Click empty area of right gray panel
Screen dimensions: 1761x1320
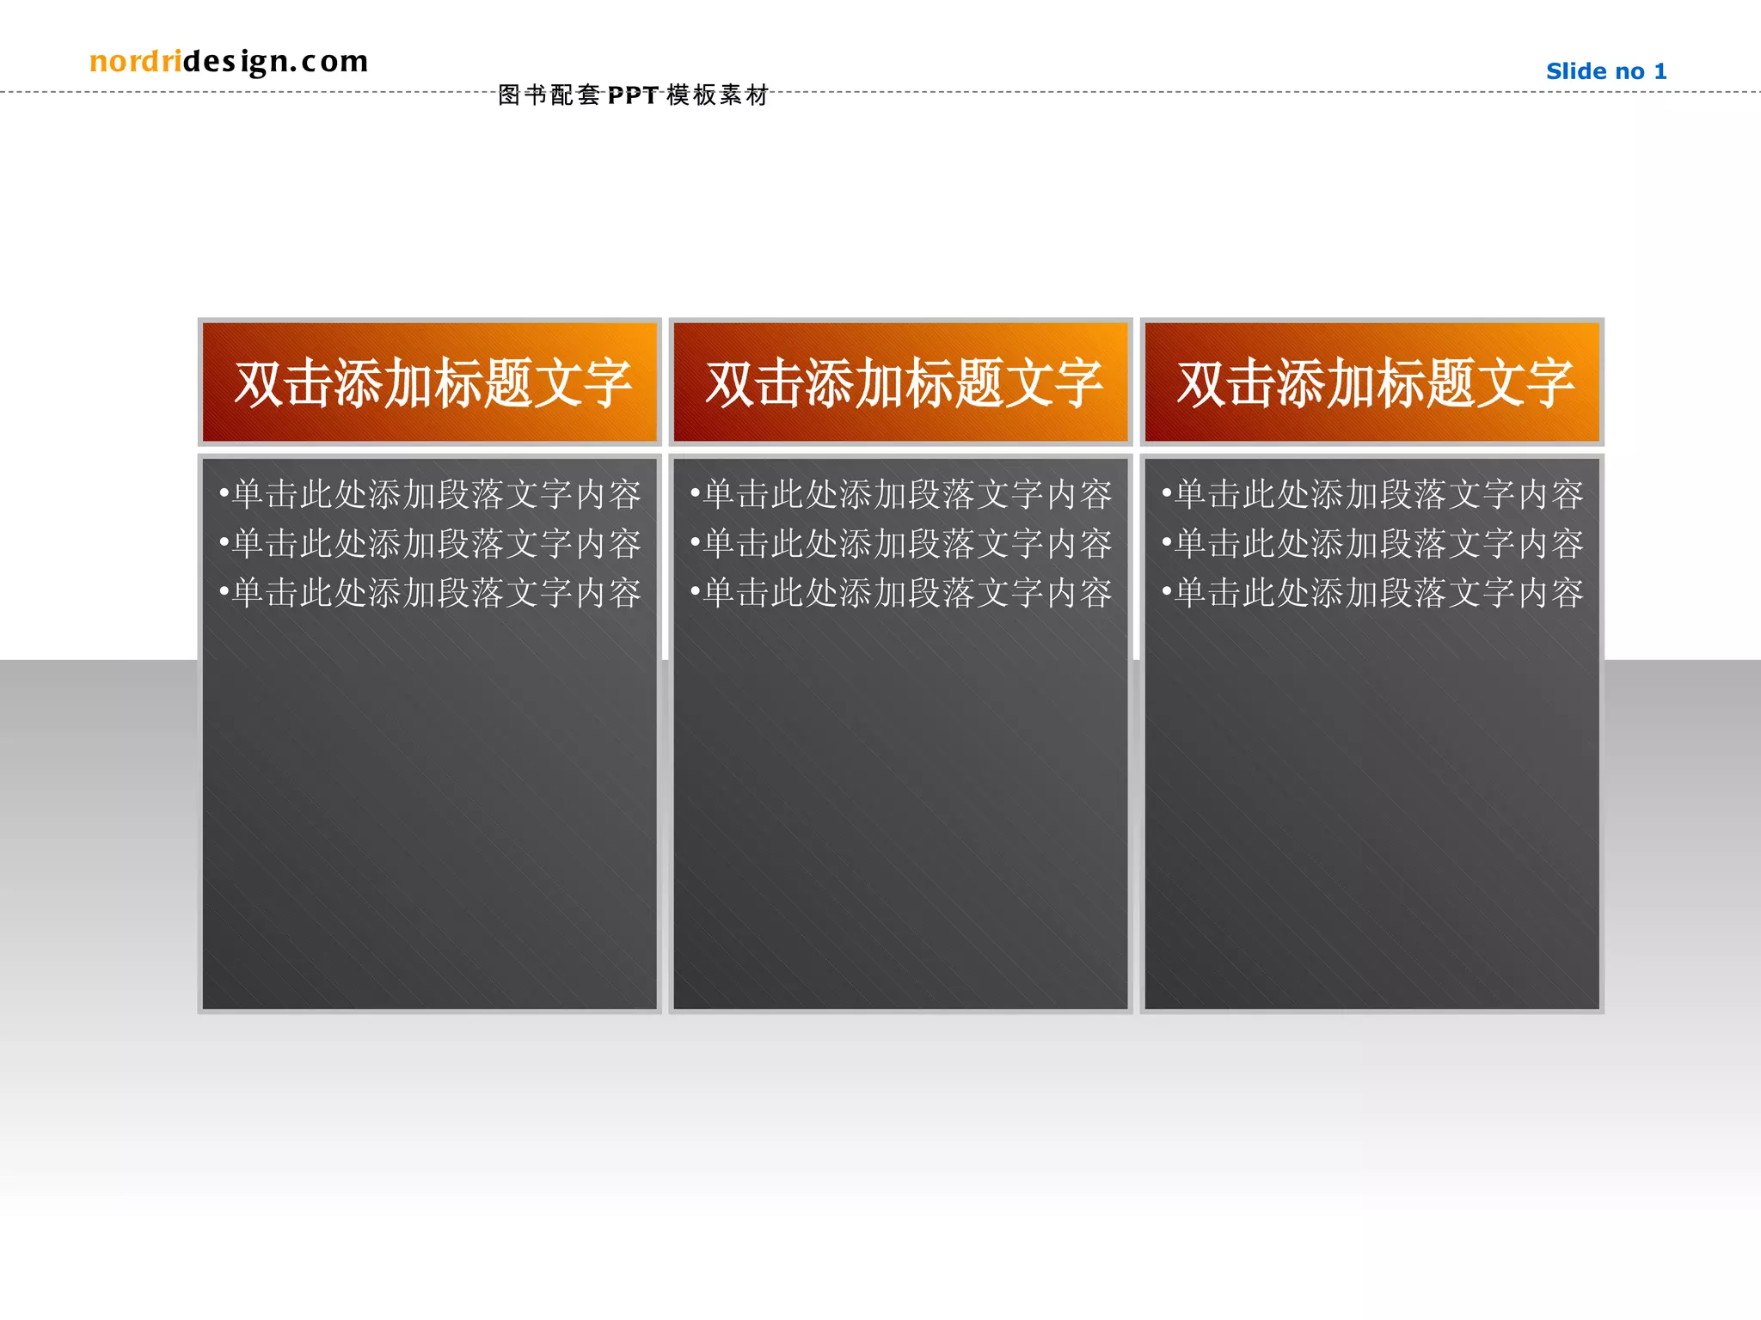point(1371,816)
